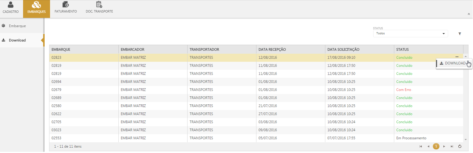Click the three-dots row actions icon
473x153 pixels.
(x=457, y=57)
